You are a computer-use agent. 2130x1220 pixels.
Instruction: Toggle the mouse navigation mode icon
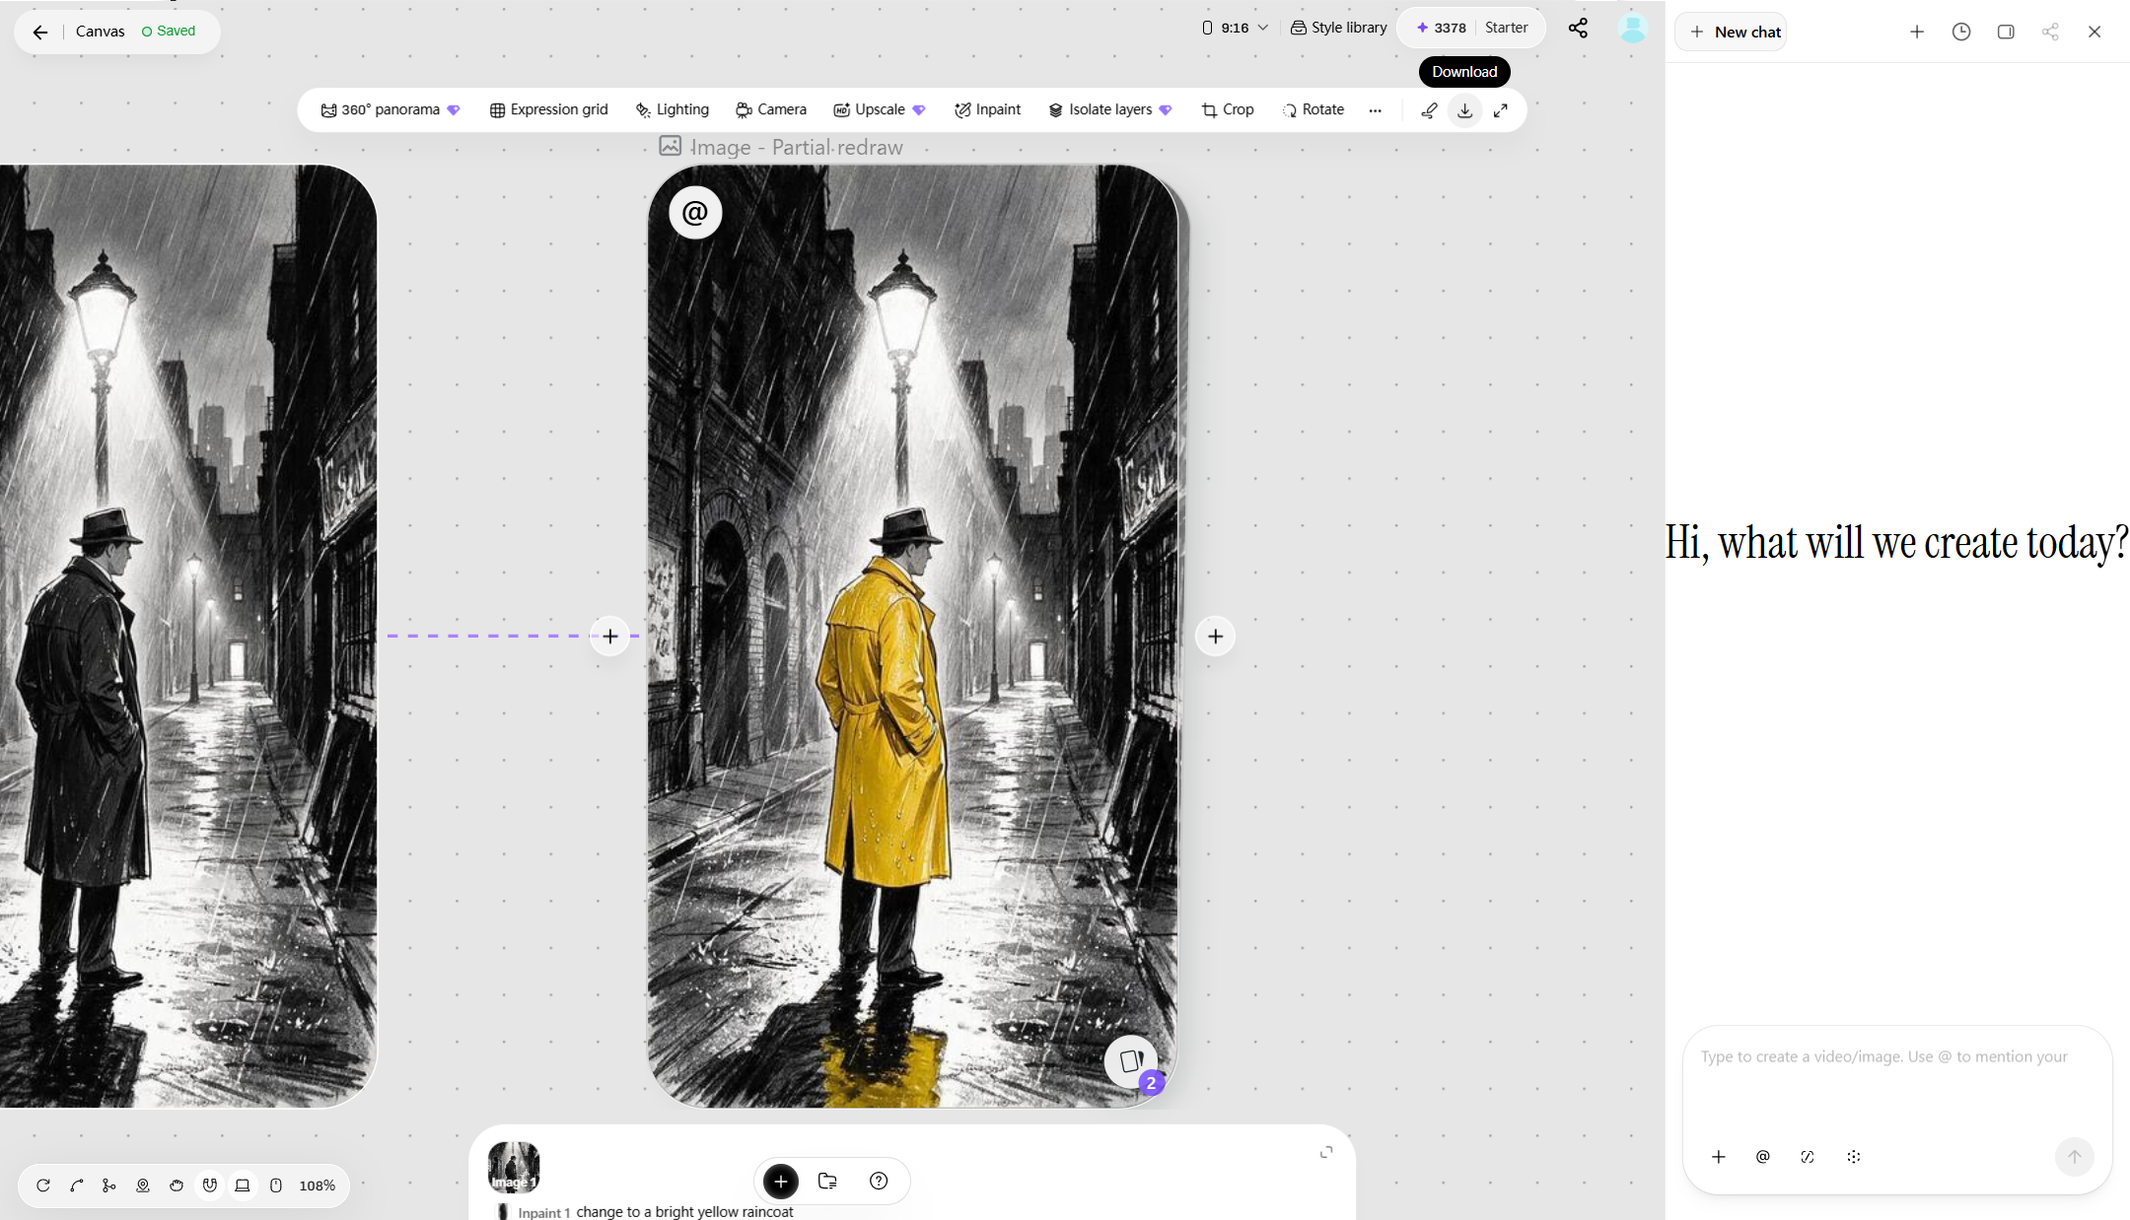(x=276, y=1186)
